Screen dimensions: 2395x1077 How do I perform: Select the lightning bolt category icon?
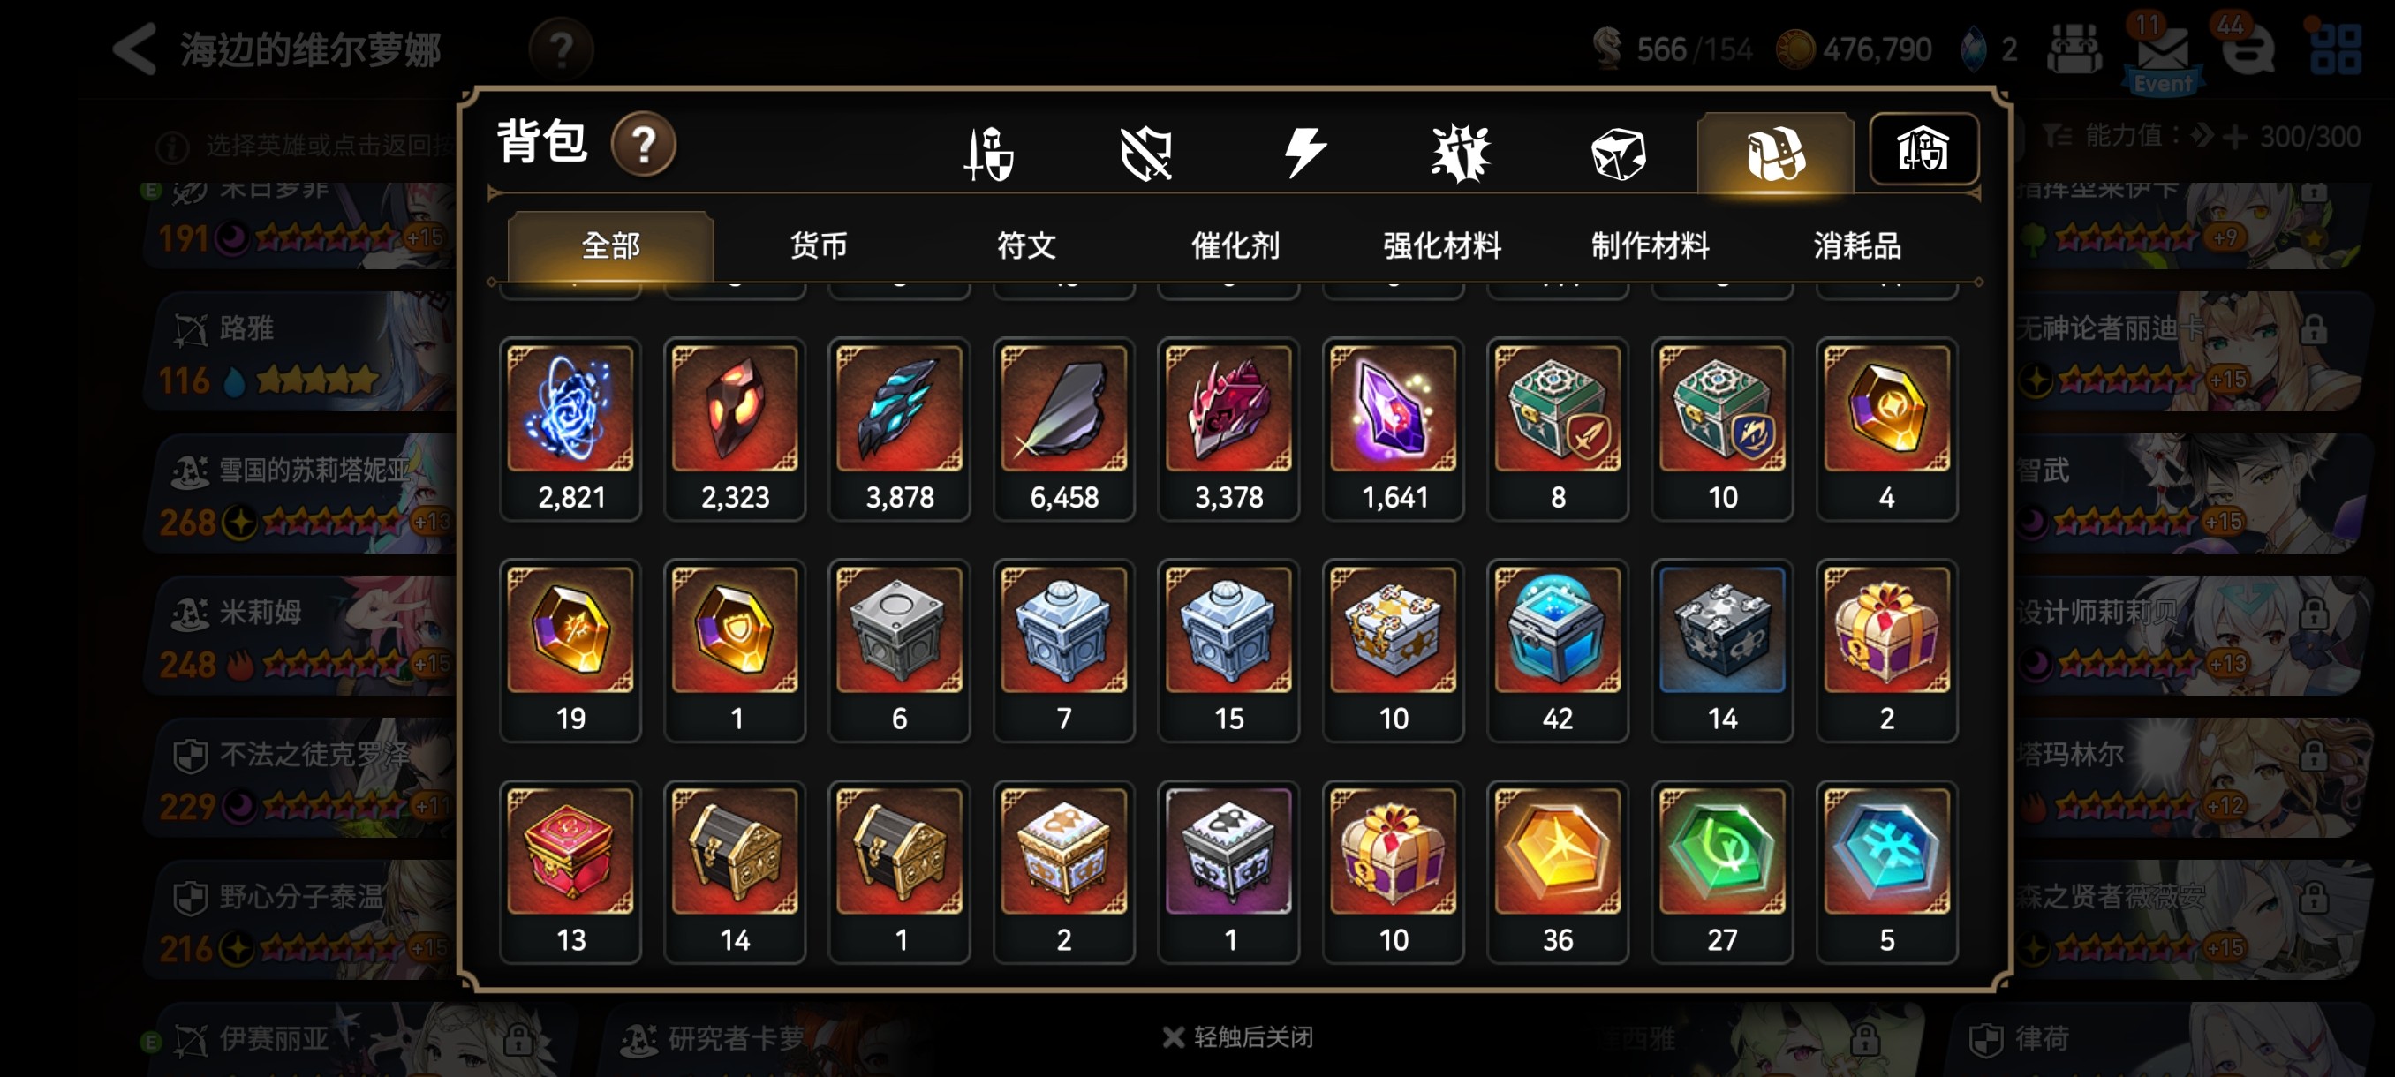[x=1303, y=154]
